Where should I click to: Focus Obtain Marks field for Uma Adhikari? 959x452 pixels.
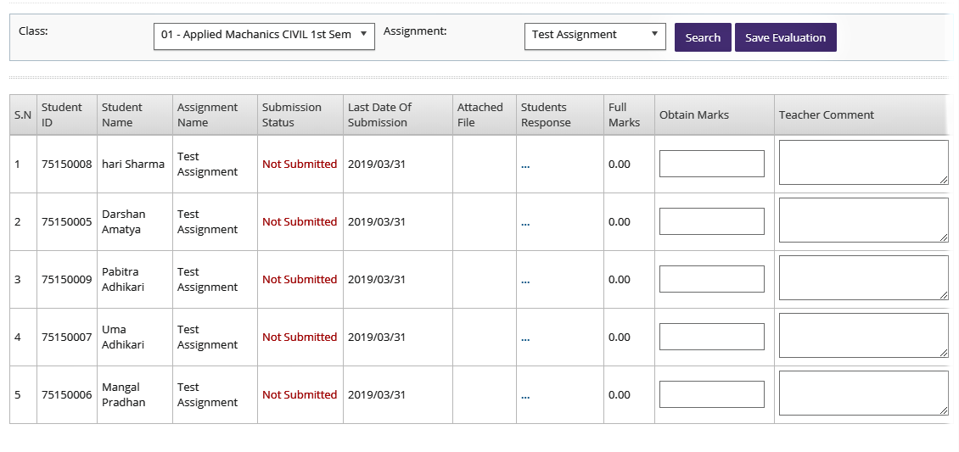pyautogui.click(x=712, y=337)
